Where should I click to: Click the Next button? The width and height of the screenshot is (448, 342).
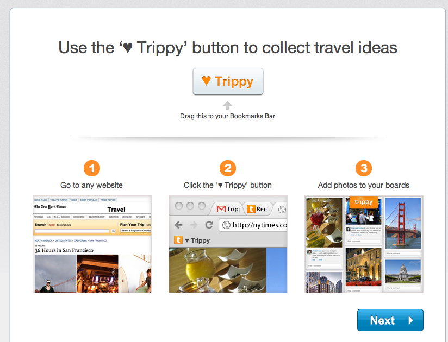pos(390,320)
